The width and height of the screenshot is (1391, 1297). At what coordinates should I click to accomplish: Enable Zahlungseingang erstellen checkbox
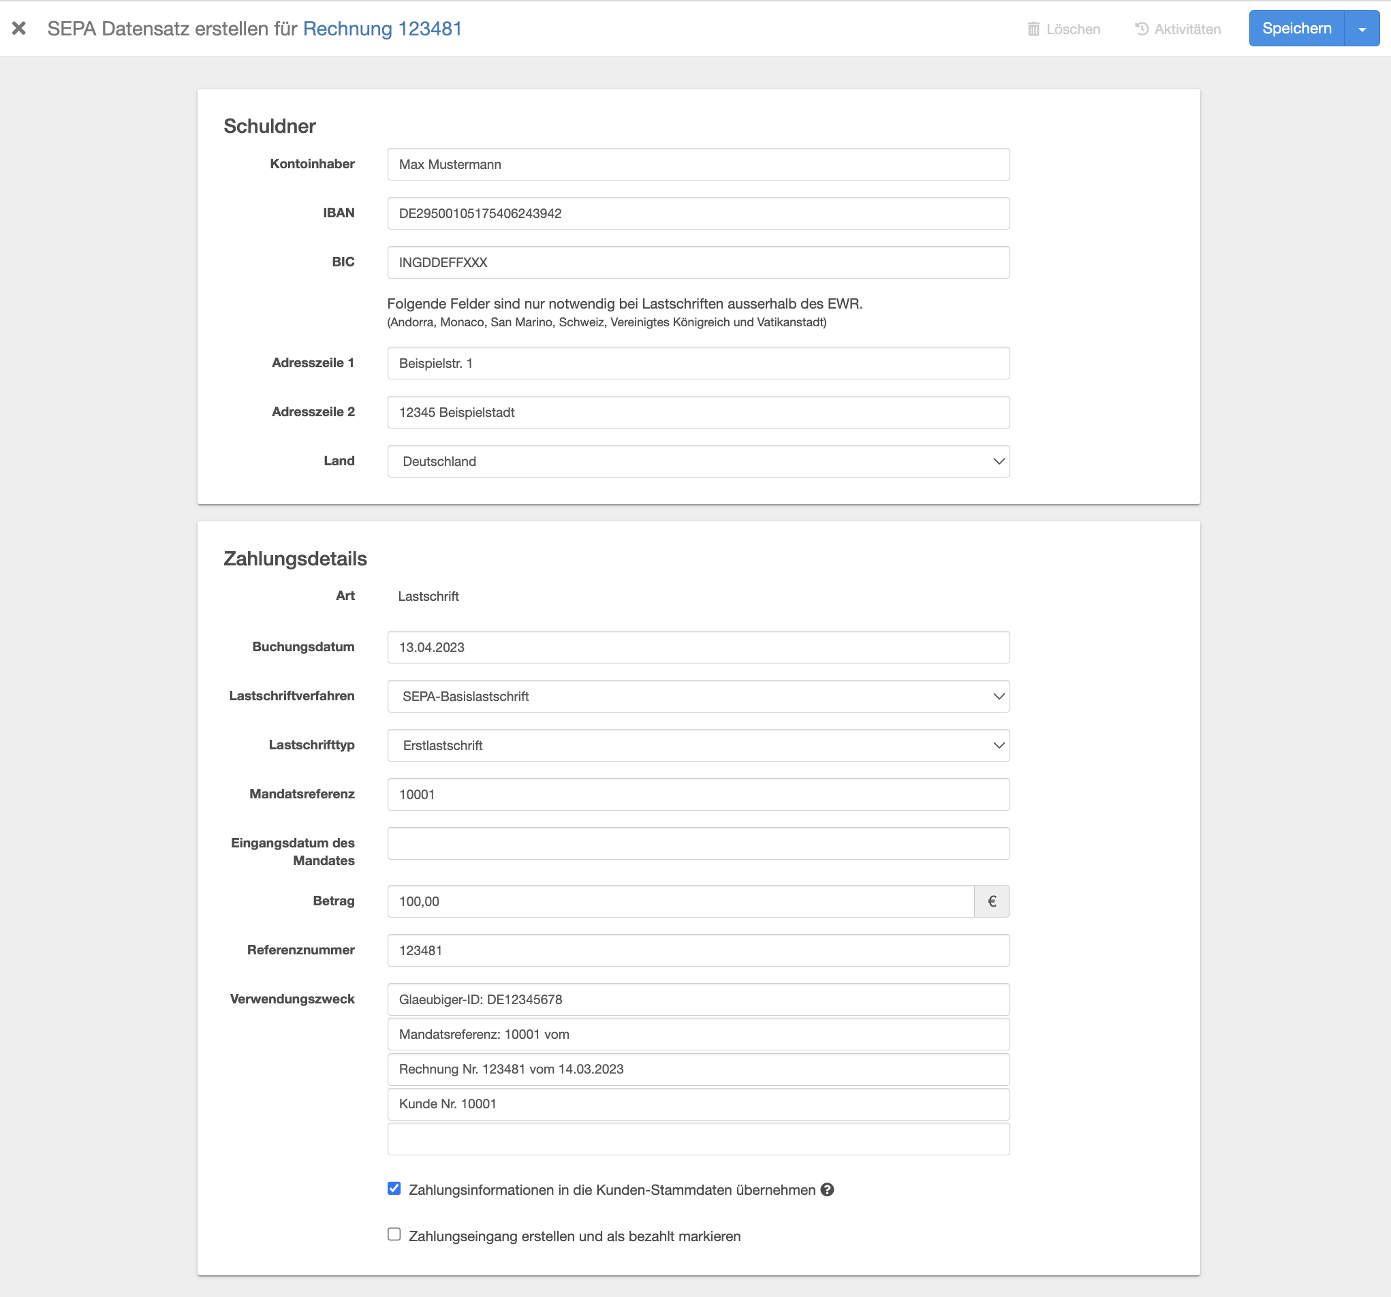pyautogui.click(x=394, y=1235)
